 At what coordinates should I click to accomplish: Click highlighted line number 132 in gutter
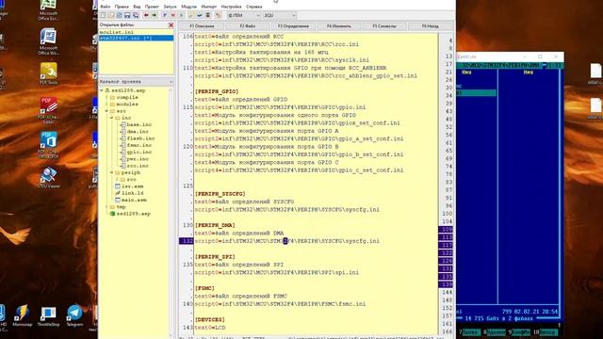tap(187, 241)
